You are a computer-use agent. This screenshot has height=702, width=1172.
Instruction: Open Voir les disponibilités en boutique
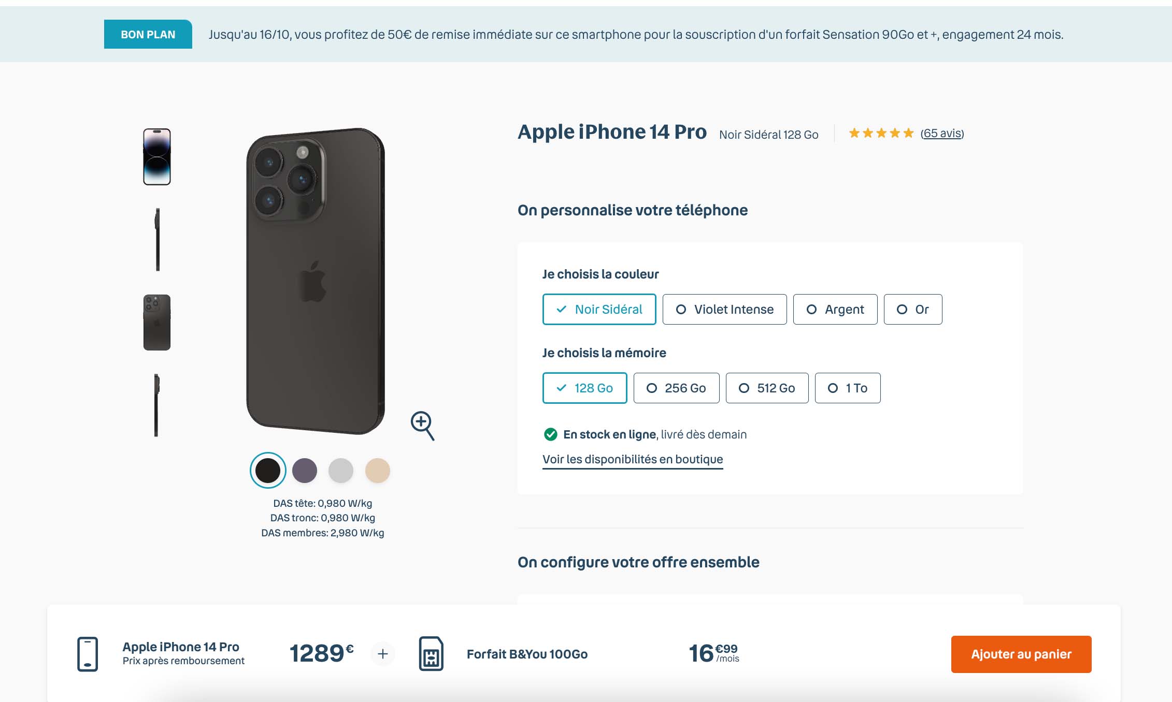pos(633,459)
